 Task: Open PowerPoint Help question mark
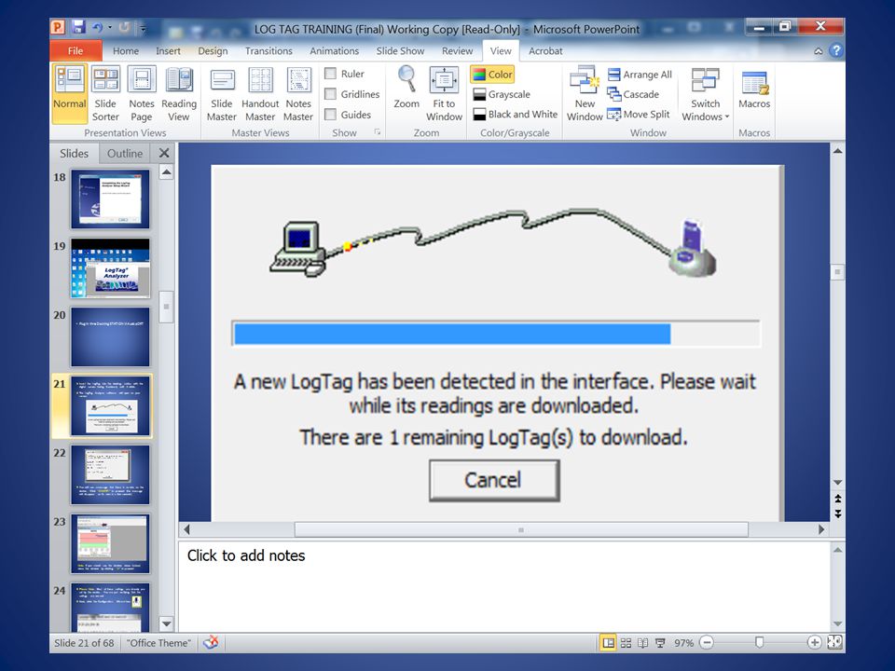(x=836, y=50)
